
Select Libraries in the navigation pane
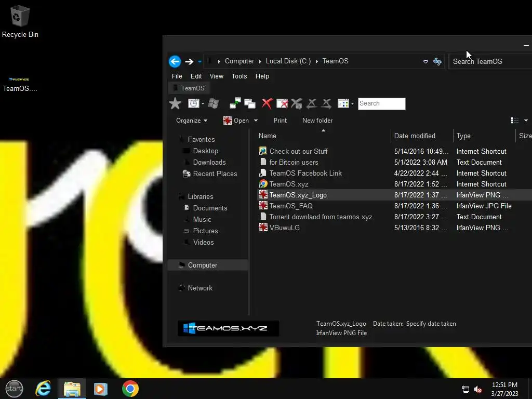point(201,197)
